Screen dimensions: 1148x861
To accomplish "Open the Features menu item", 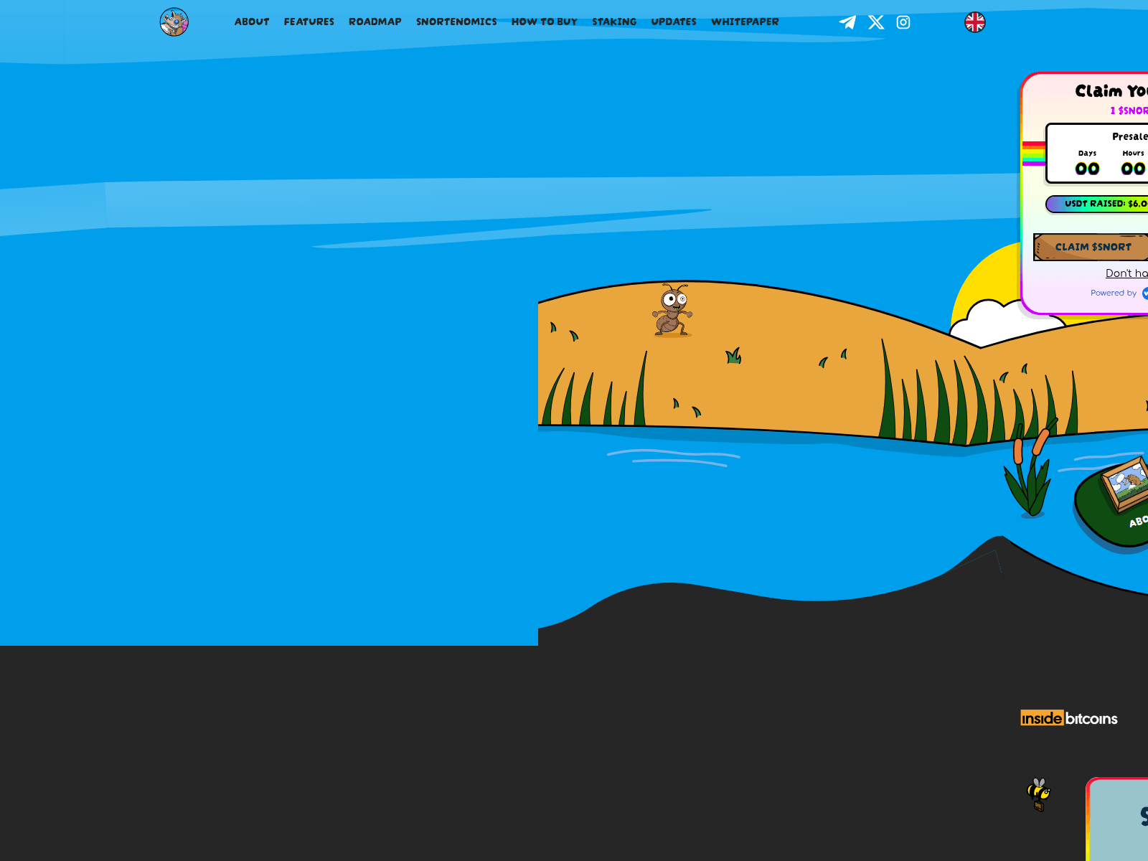I will coord(309,22).
